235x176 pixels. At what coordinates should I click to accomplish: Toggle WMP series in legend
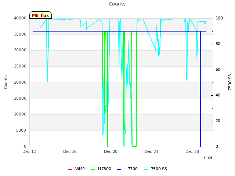click(x=76, y=169)
